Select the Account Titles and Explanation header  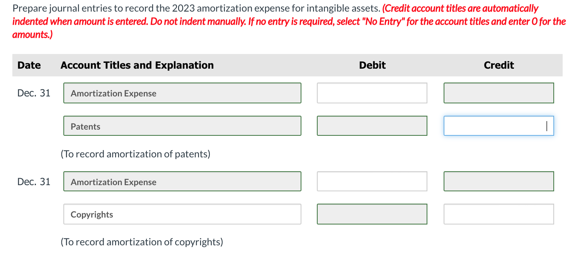137,65
